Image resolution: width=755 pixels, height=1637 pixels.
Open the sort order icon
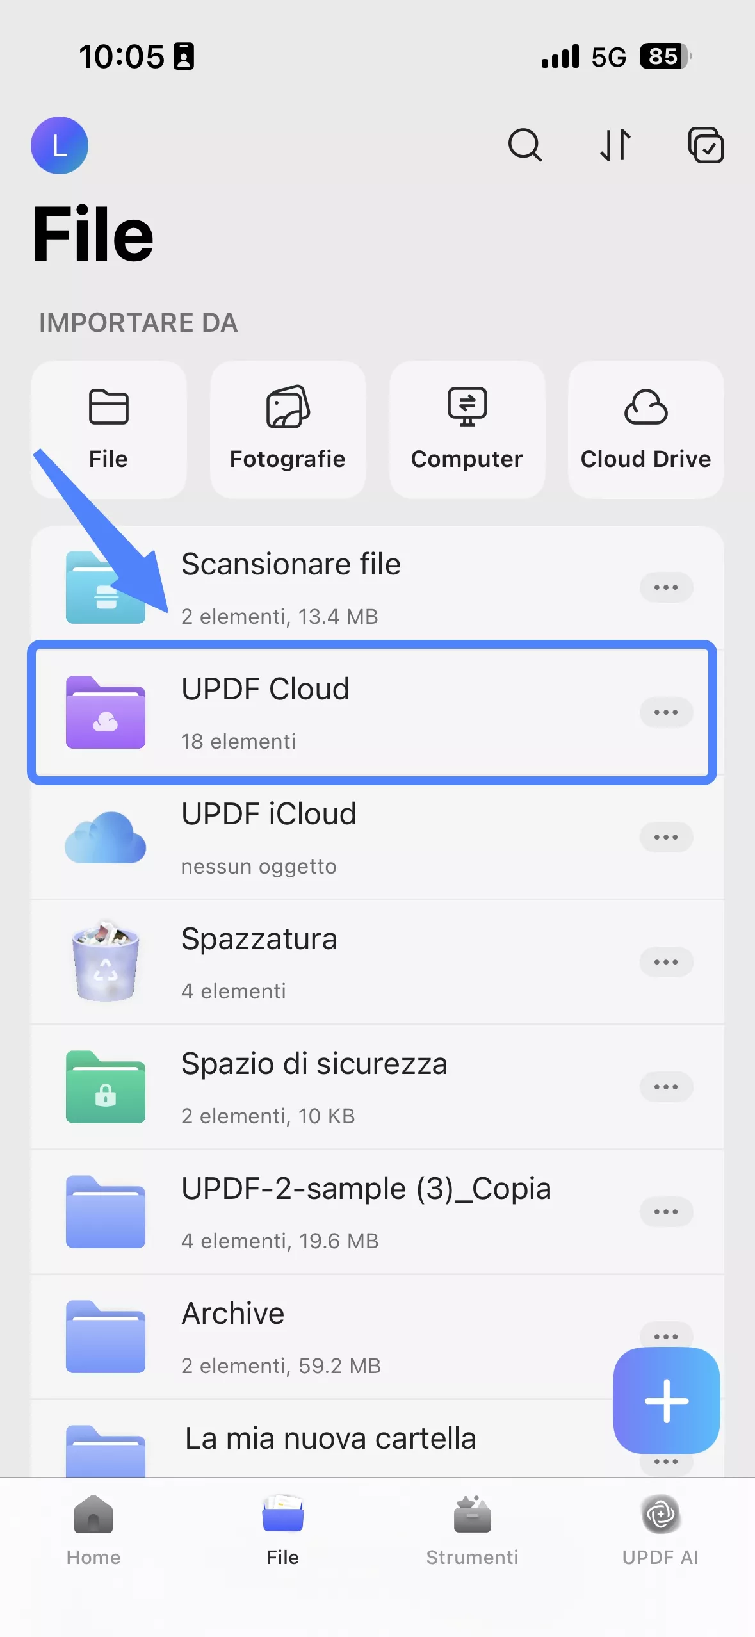tap(615, 145)
